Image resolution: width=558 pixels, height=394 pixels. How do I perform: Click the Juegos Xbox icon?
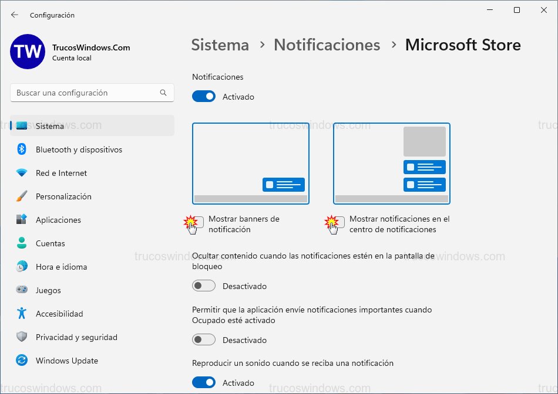(22, 290)
